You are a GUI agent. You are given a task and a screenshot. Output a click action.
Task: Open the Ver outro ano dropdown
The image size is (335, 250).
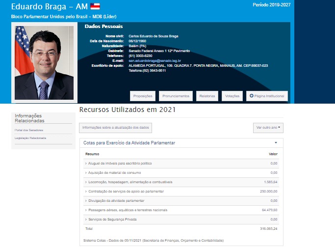coord(268,128)
